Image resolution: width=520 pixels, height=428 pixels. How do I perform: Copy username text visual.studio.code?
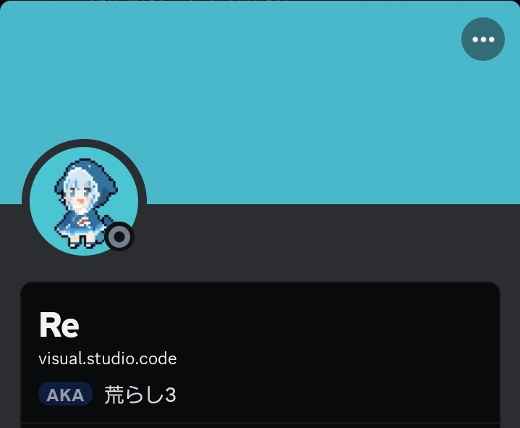tap(108, 358)
